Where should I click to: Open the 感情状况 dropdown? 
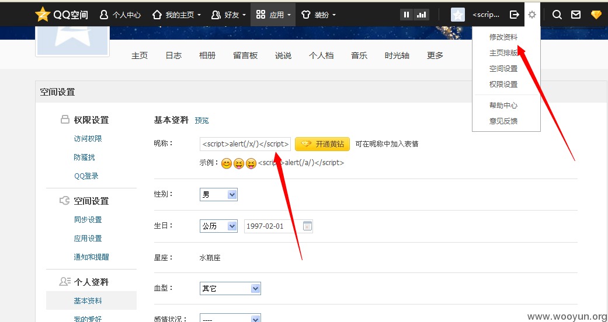230,319
